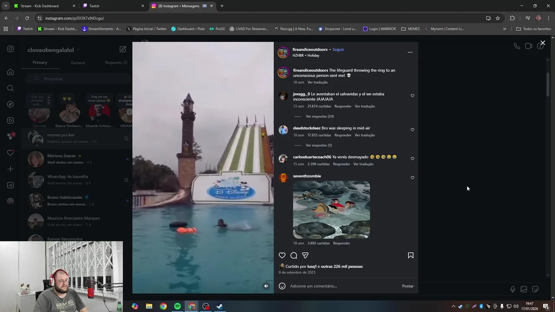
Task: Switch to Stream - Kick Dashboard tab
Action: 44,6
